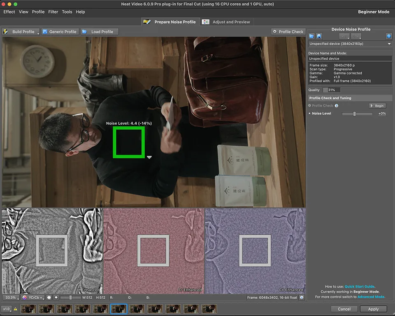The width and height of the screenshot is (395, 316).
Task: Click the Apply button
Action: 373,309
